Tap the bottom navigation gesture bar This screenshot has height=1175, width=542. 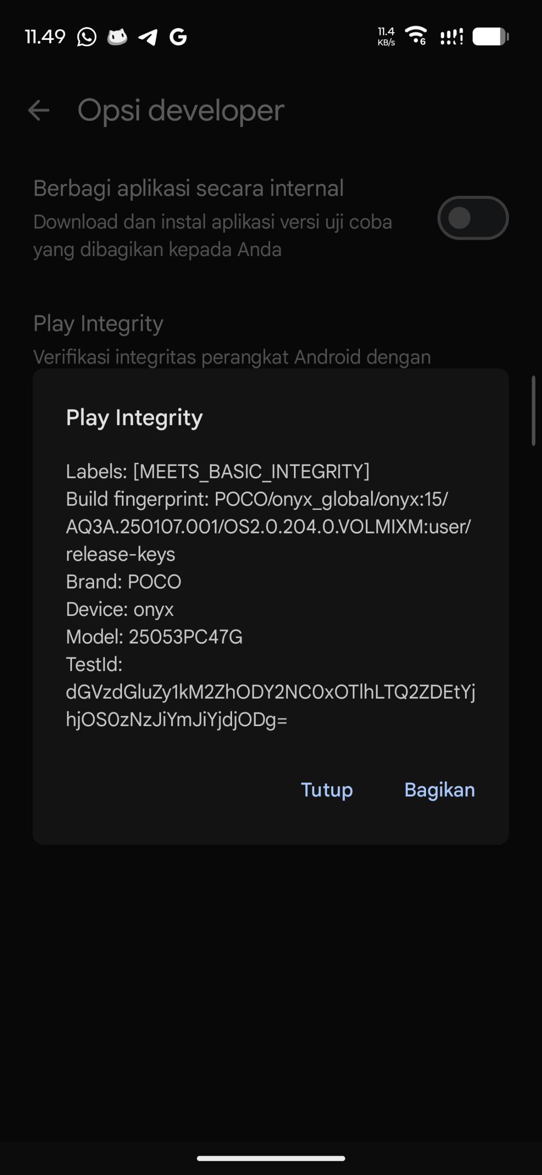tap(271, 1158)
